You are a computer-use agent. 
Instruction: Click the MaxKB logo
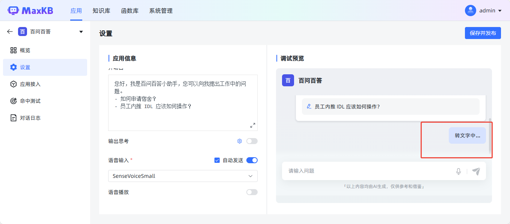30,11
